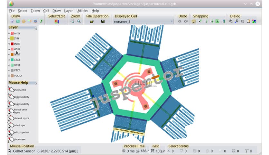The height and width of the screenshot is (155, 269).
Task: Save file with the floppy disk icon
Action: [x=103, y=21]
